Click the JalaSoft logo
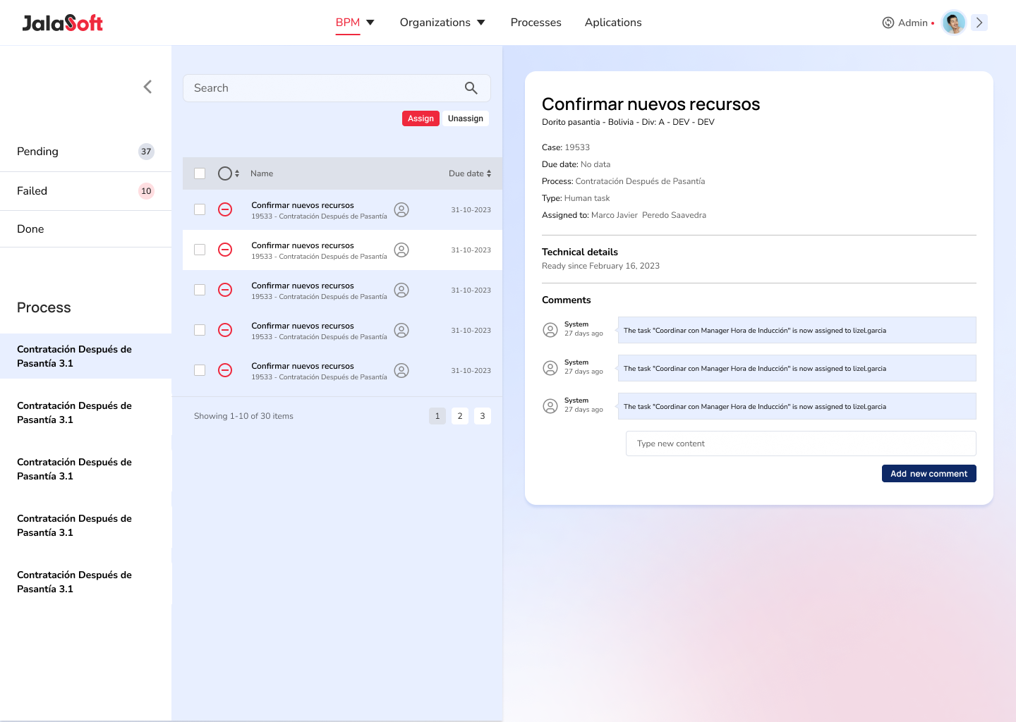 pos(62,23)
